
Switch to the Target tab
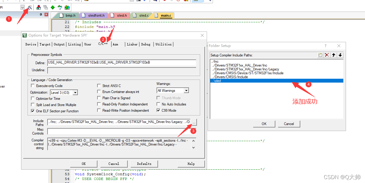45,44
